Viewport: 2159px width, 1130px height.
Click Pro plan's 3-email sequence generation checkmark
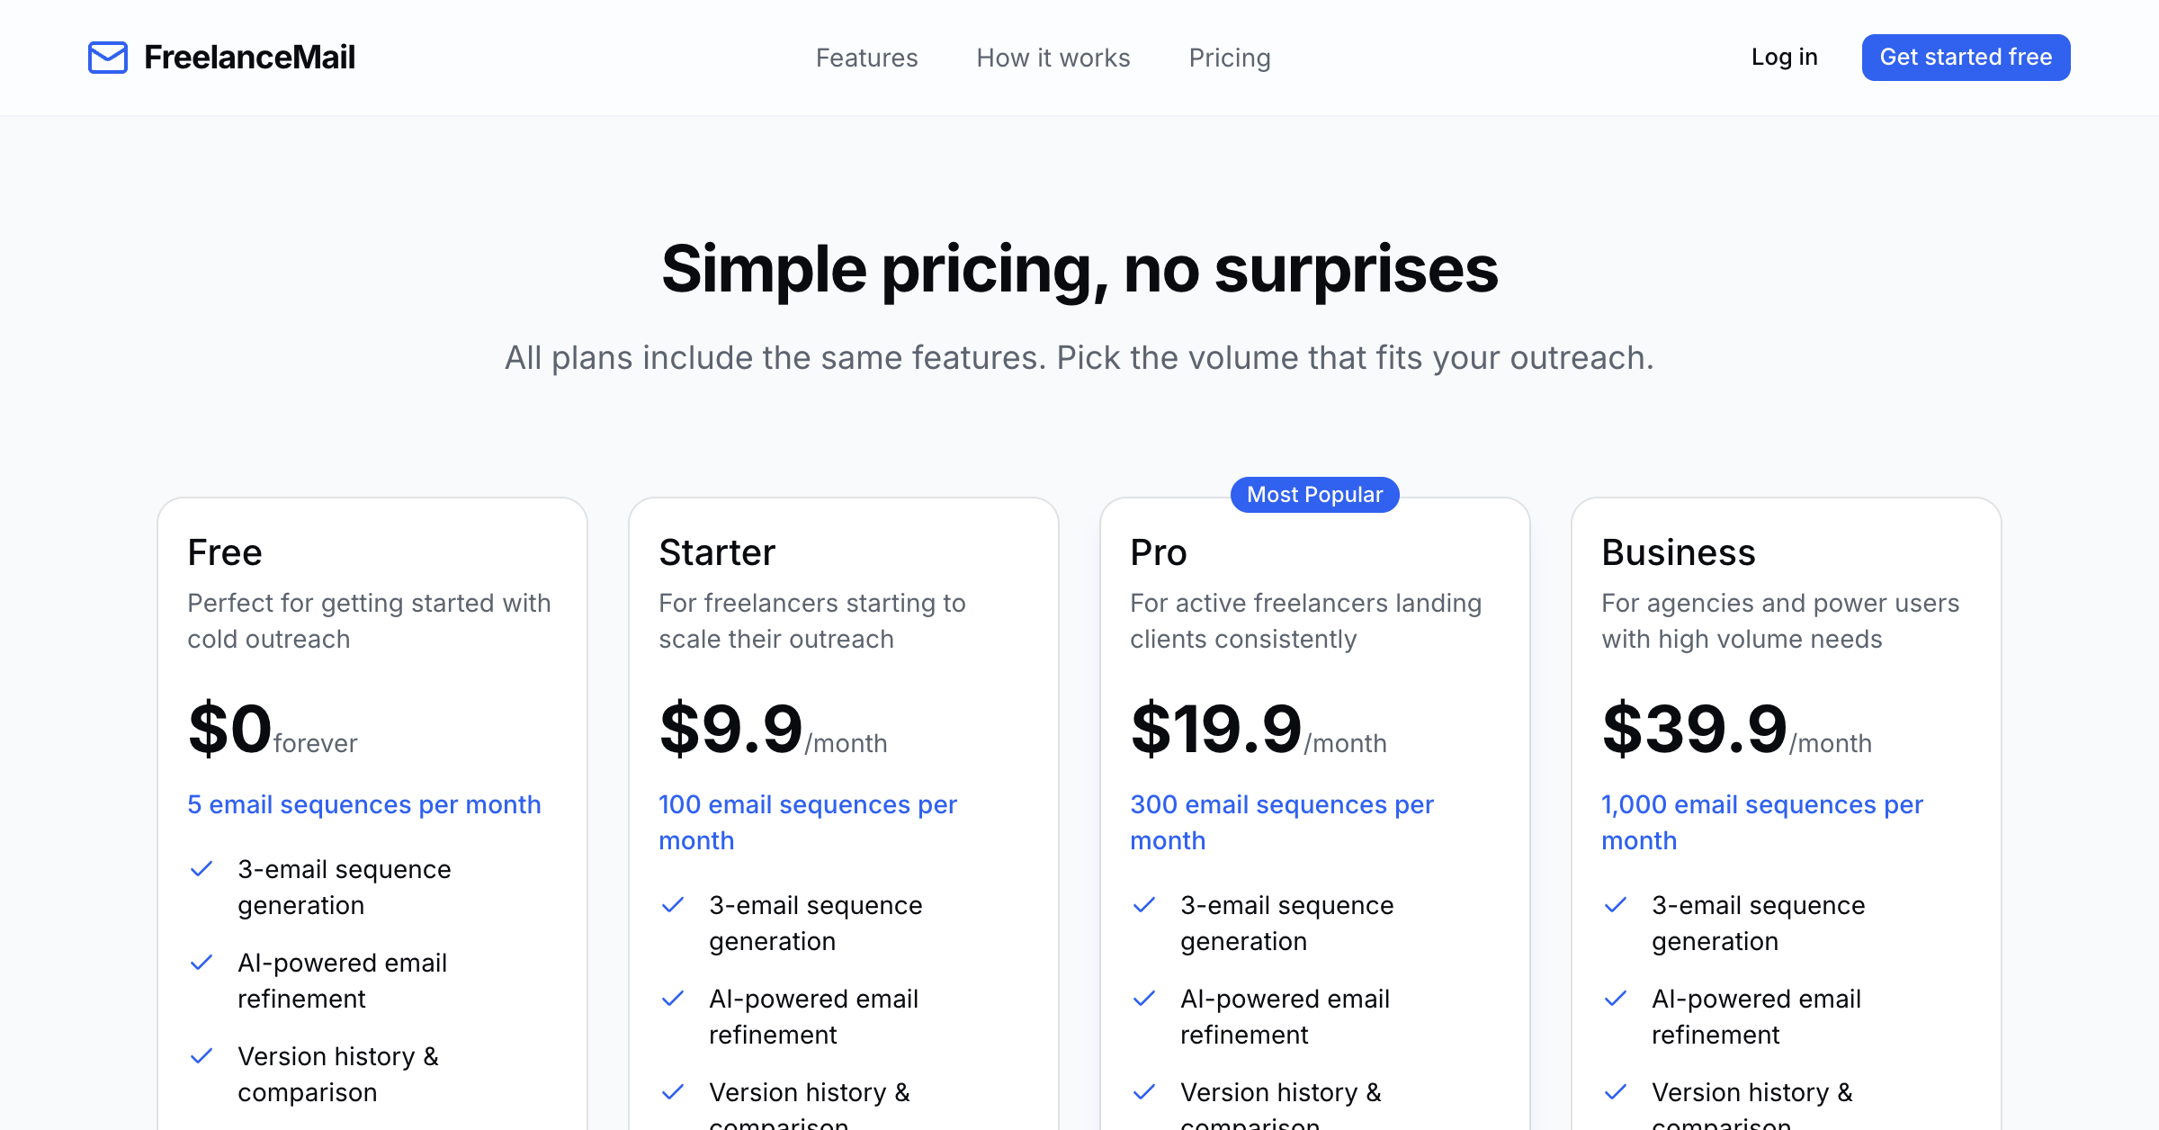tap(1144, 905)
